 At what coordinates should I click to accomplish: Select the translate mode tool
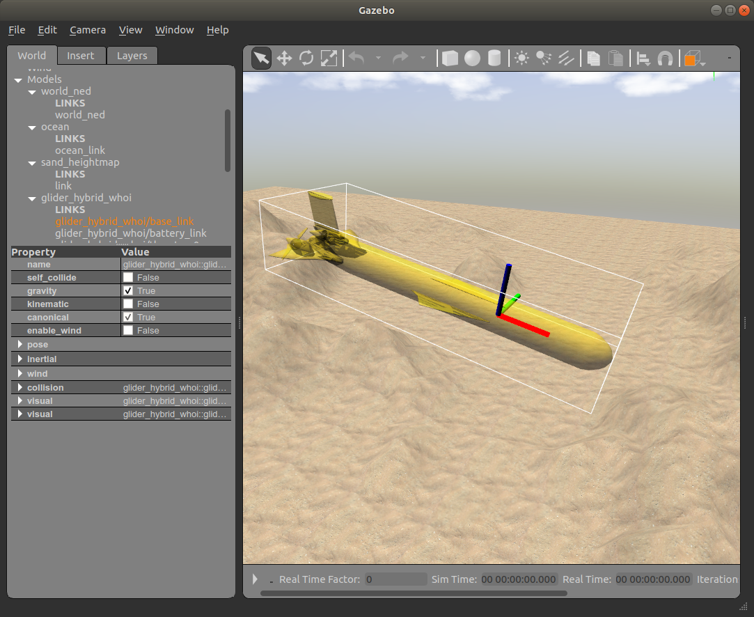[x=284, y=58]
